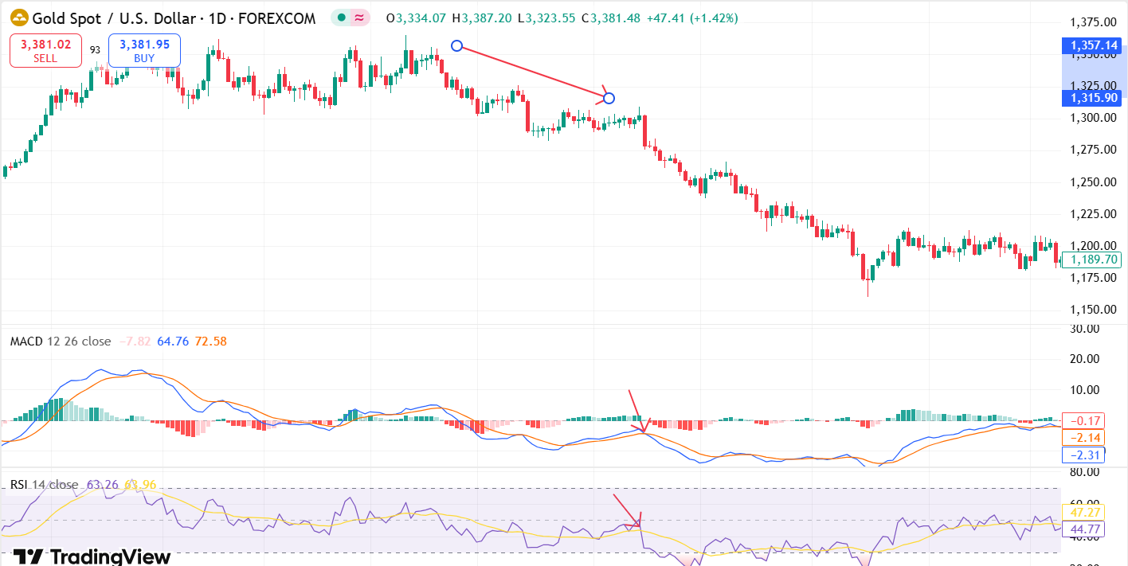Image resolution: width=1128 pixels, height=566 pixels.
Task: Click the low value L3,323.55
Action: coord(546,18)
